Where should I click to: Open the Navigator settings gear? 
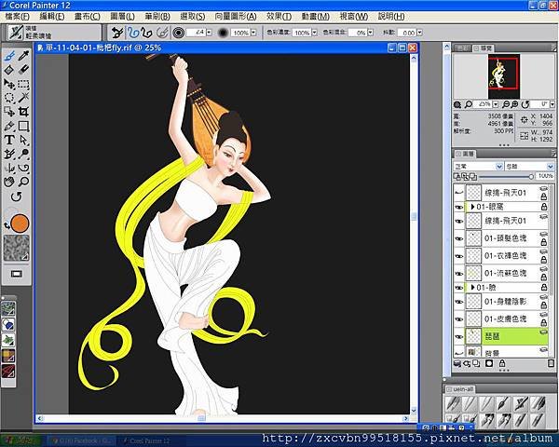(x=457, y=104)
